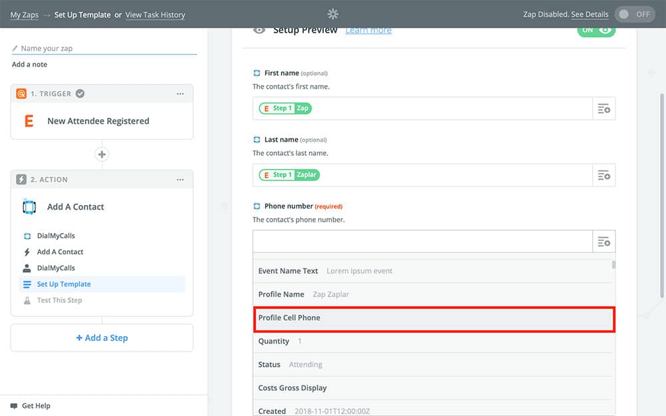
Task: Open the See Details link
Action: click(x=589, y=15)
